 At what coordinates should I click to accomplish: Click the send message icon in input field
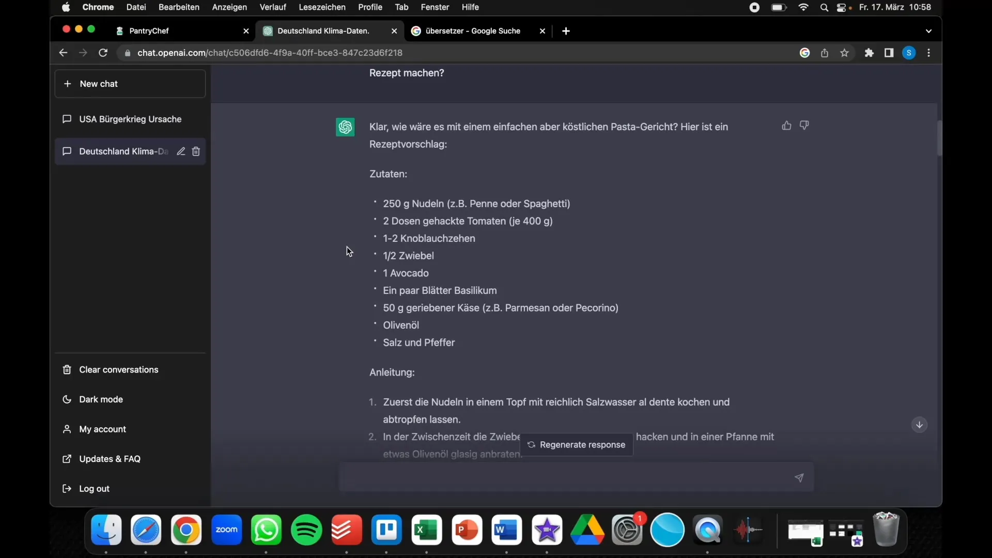click(798, 477)
